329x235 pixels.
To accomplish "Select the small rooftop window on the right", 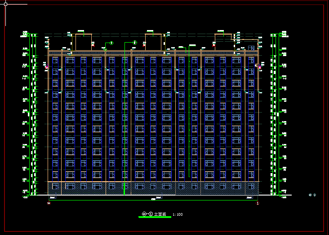I will [251, 48].
